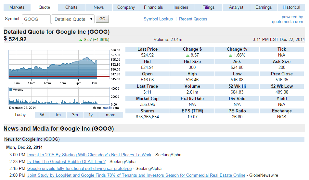Click the Ask value 524.98

pyautogui.click(x=237, y=68)
